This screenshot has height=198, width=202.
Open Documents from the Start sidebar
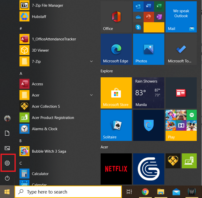tap(7, 133)
